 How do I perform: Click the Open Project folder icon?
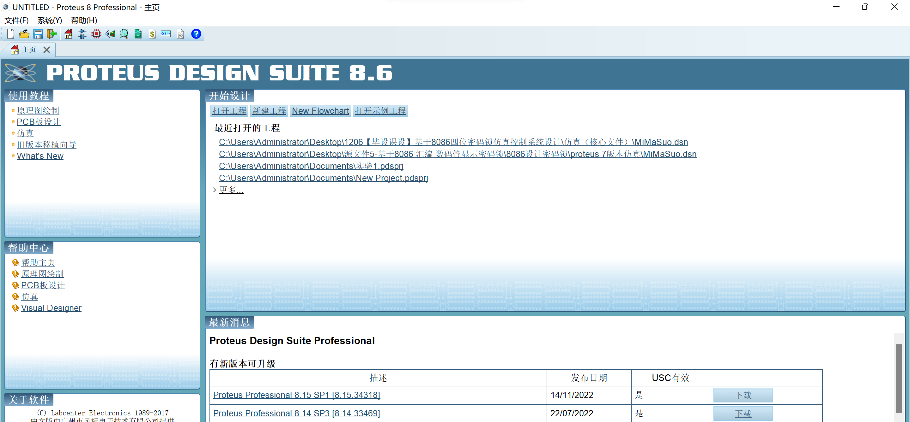pyautogui.click(x=24, y=34)
